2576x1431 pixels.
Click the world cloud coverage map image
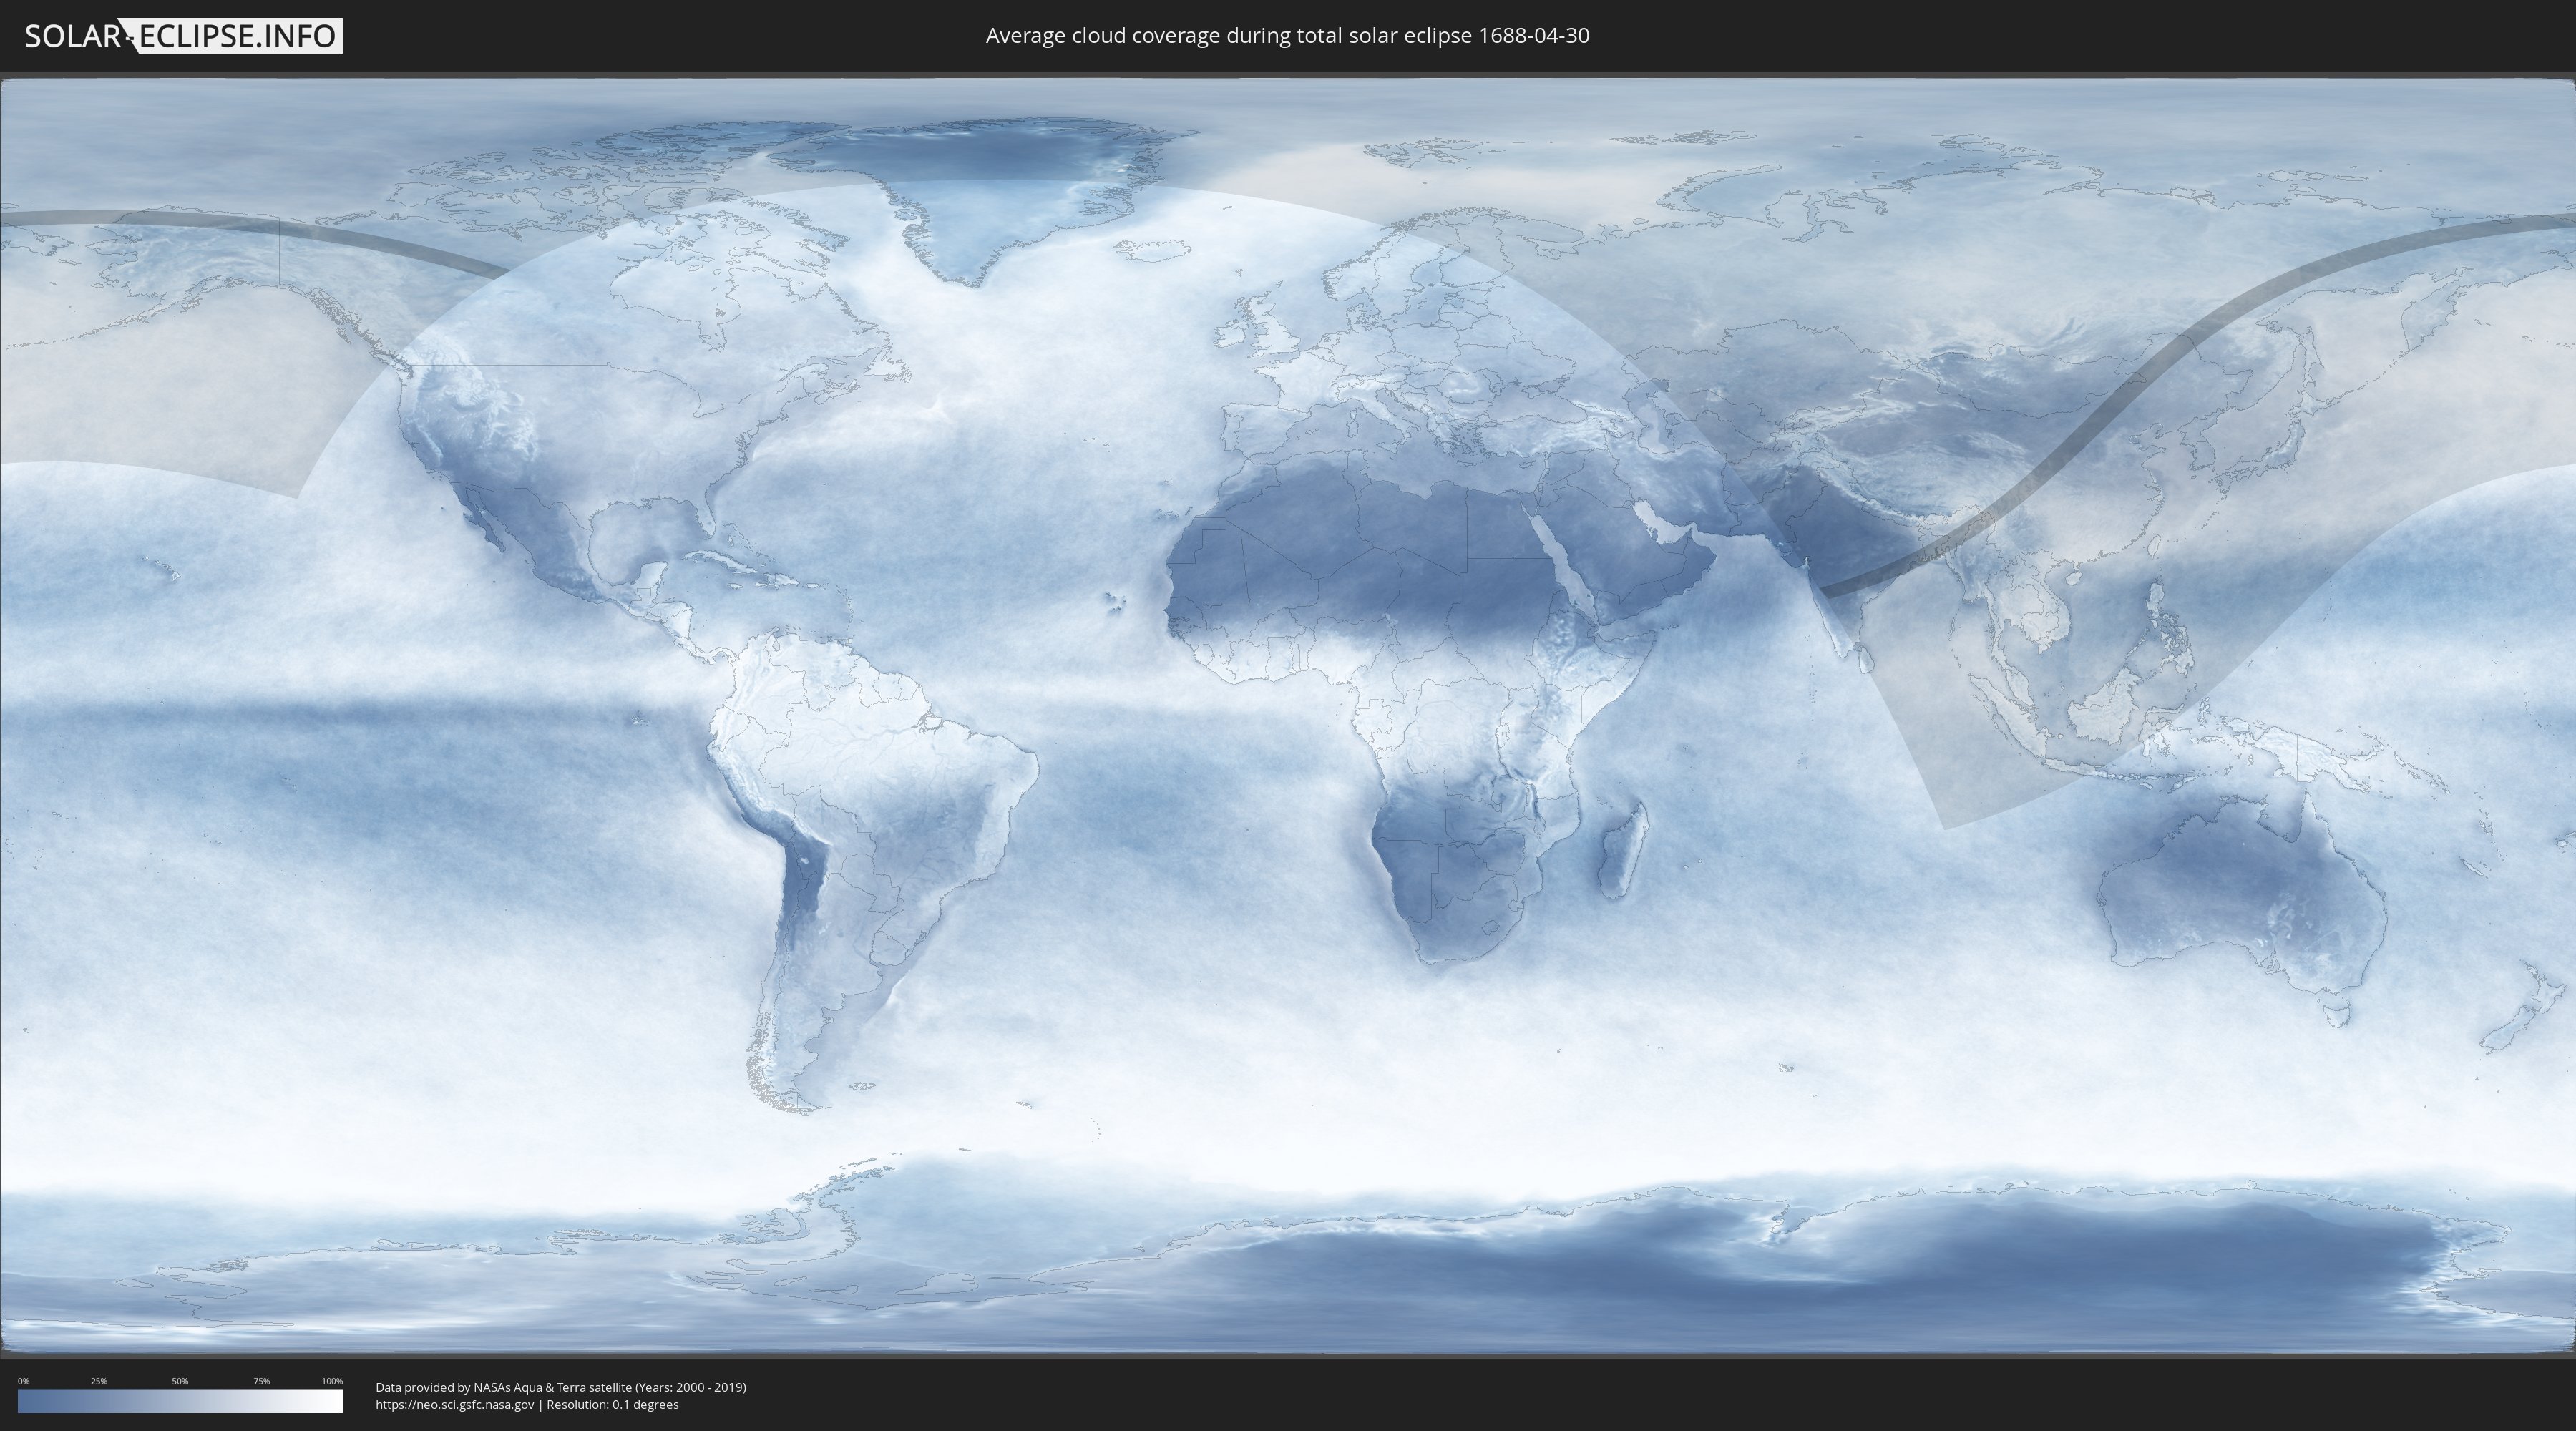click(1288, 715)
